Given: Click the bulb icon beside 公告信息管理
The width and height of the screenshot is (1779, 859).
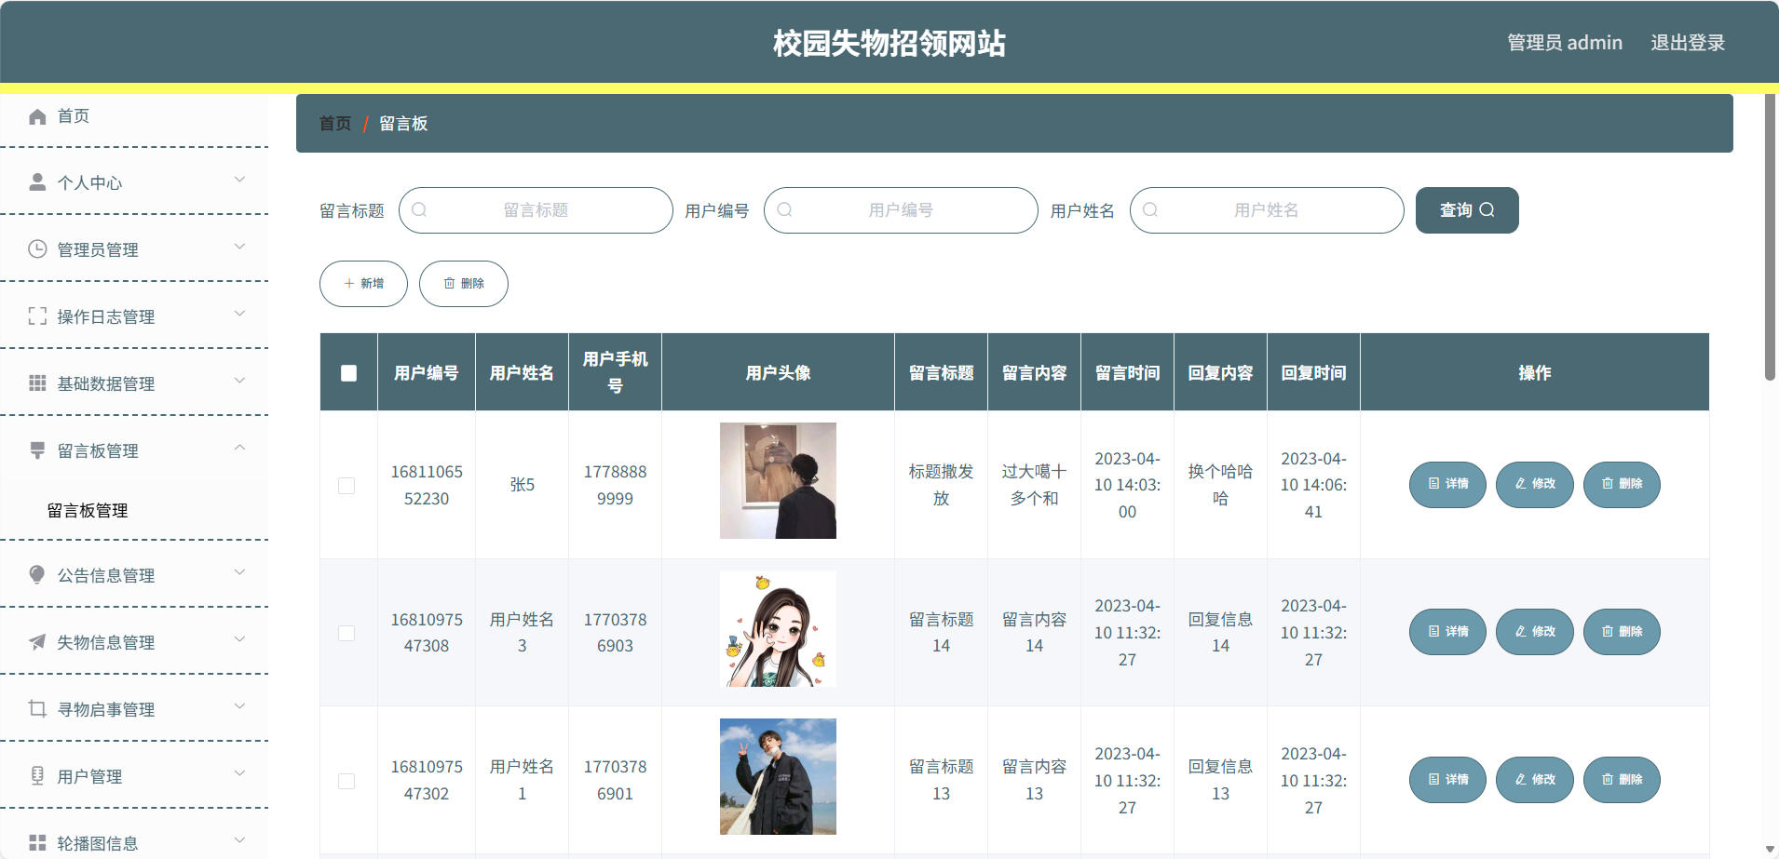Looking at the screenshot, I should tap(37, 575).
